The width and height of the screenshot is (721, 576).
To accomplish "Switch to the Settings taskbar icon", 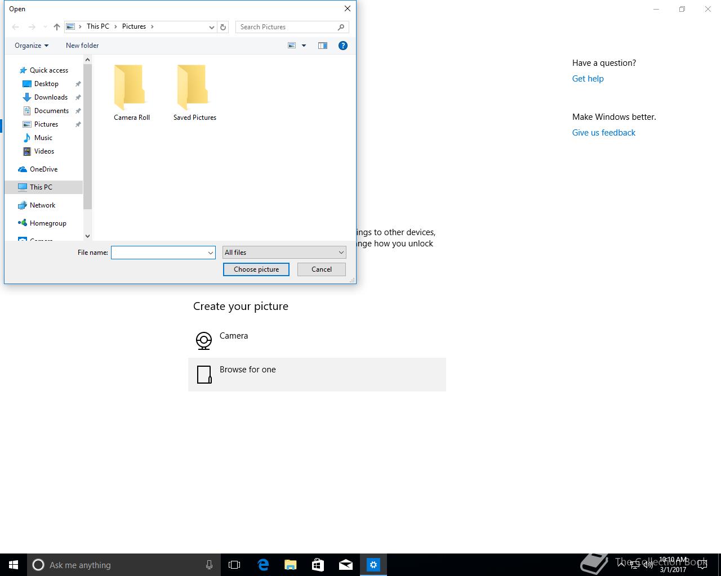I will (x=373, y=565).
